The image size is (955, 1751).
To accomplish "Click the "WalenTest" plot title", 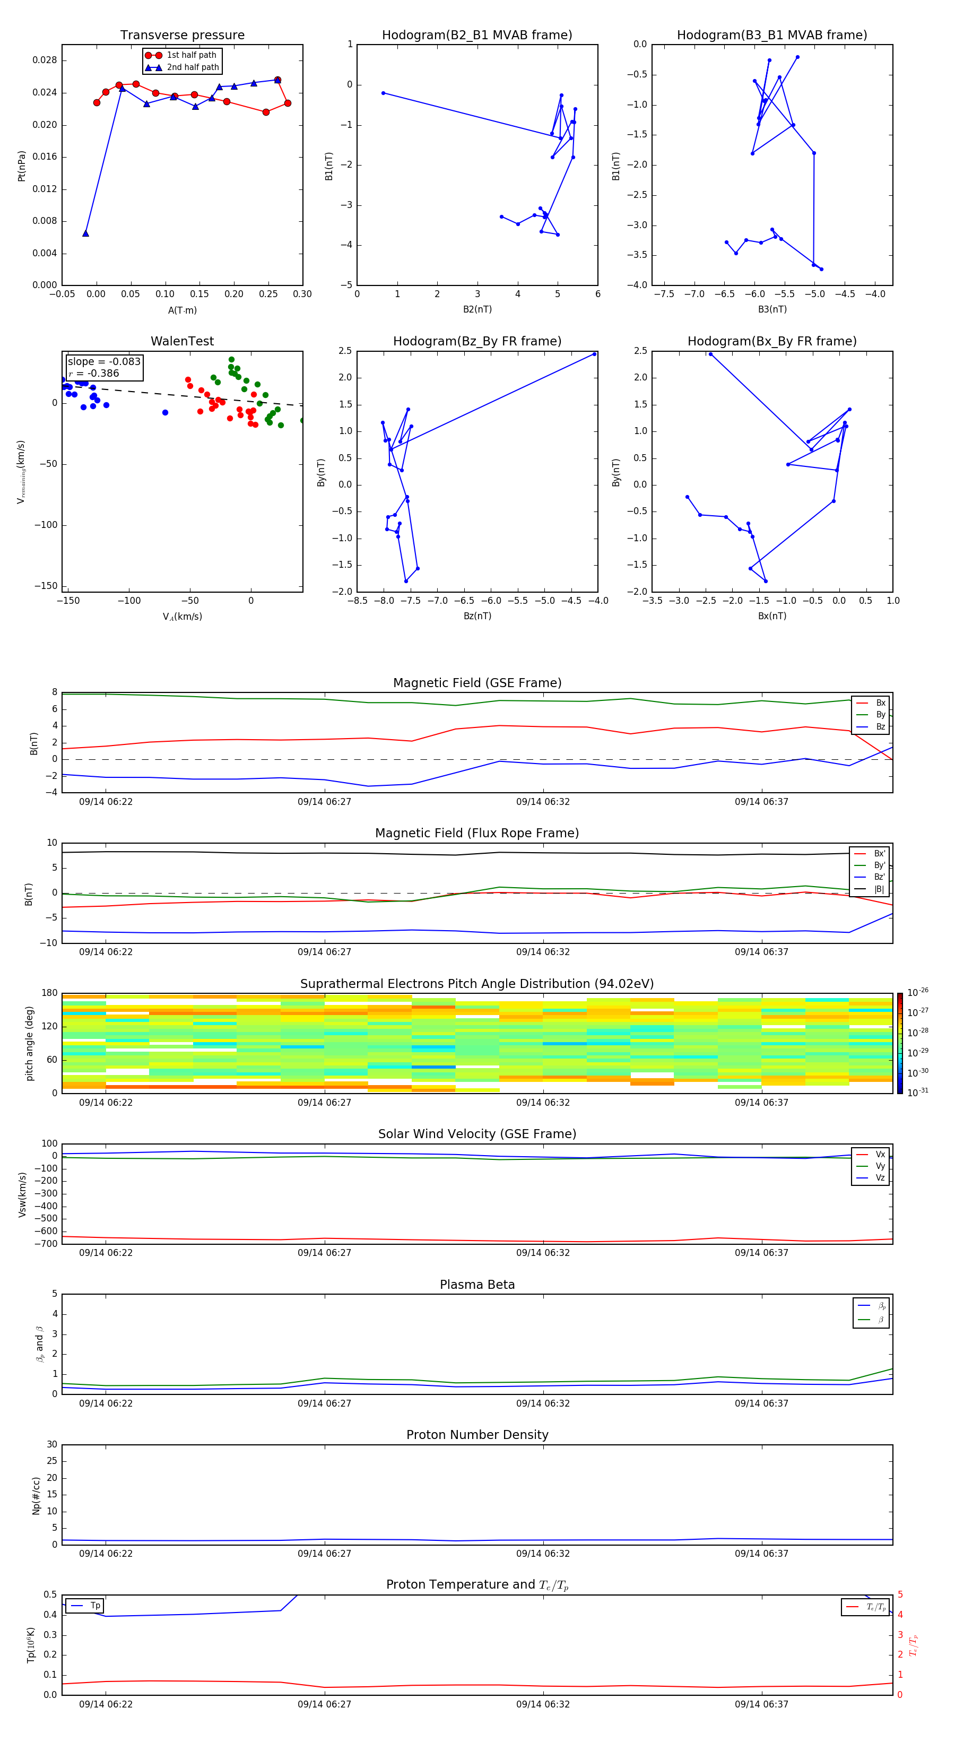I will click(182, 341).
